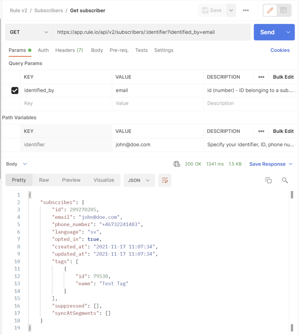The image size is (299, 335).
Task: Open the JSON response format dropdown
Action: pos(139,180)
